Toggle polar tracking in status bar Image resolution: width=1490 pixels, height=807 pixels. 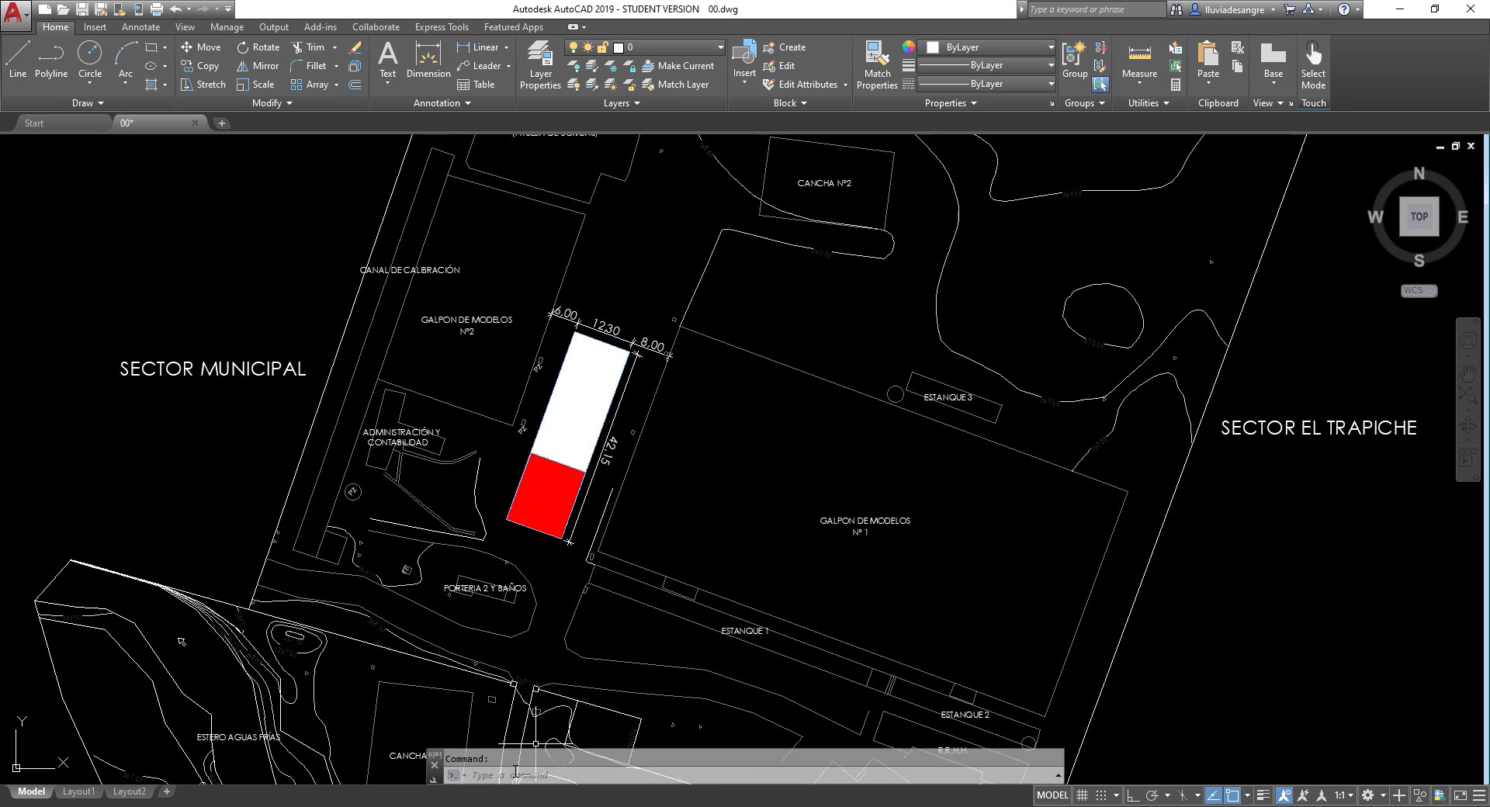point(1152,795)
